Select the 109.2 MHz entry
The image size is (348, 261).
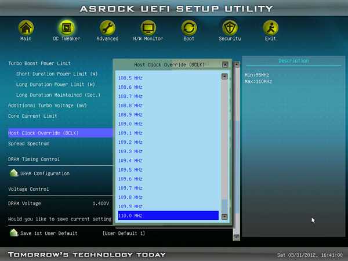click(168, 142)
